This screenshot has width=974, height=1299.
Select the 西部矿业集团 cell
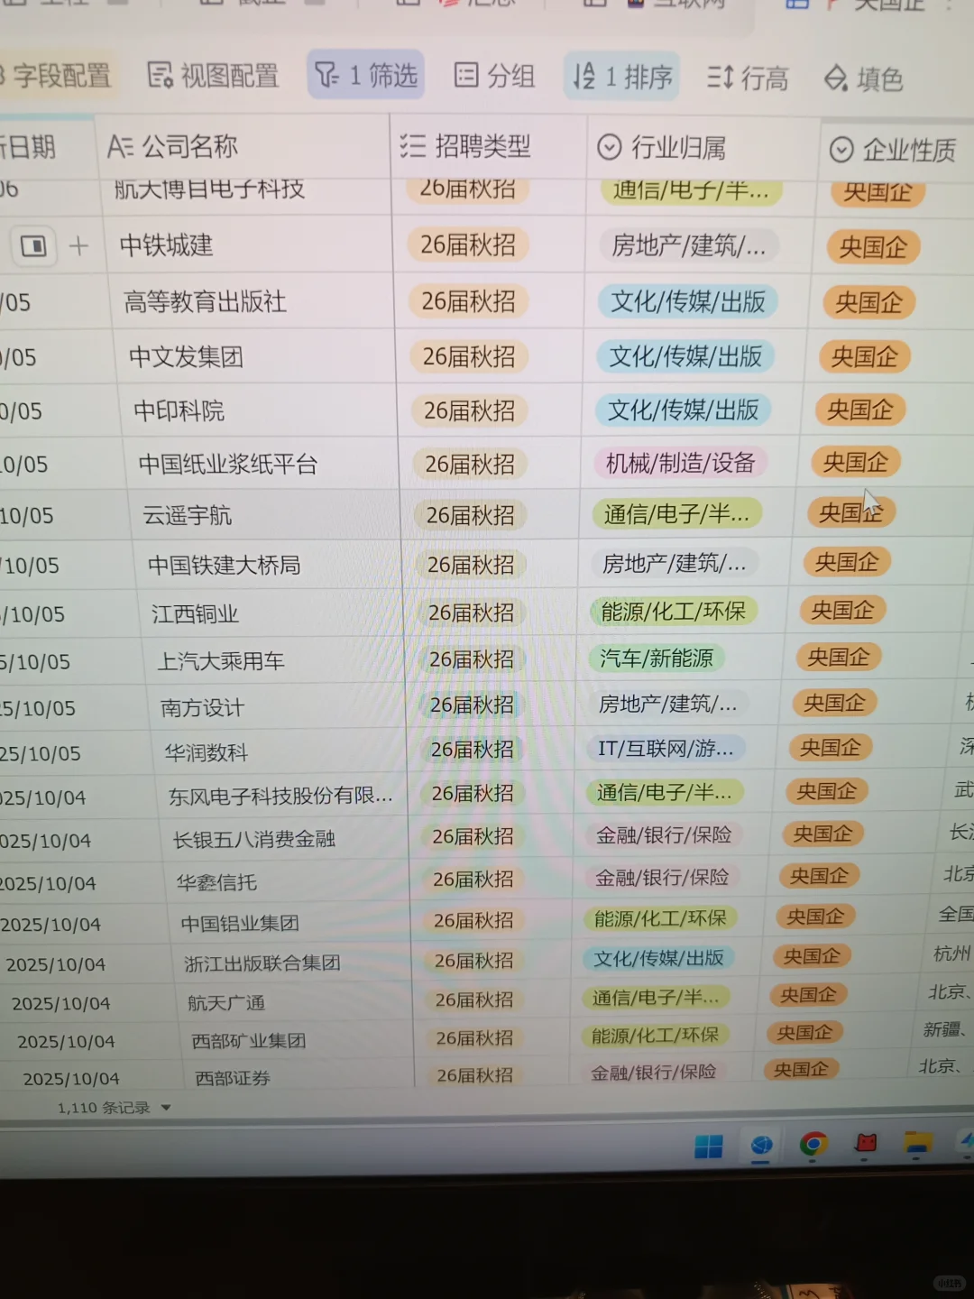pyautogui.click(x=298, y=1040)
